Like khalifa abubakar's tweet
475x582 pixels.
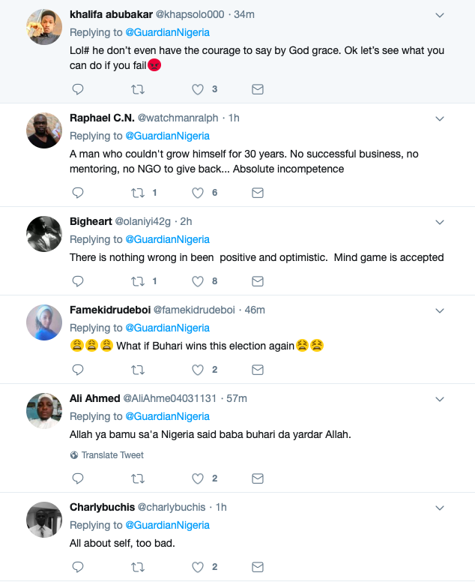198,89
